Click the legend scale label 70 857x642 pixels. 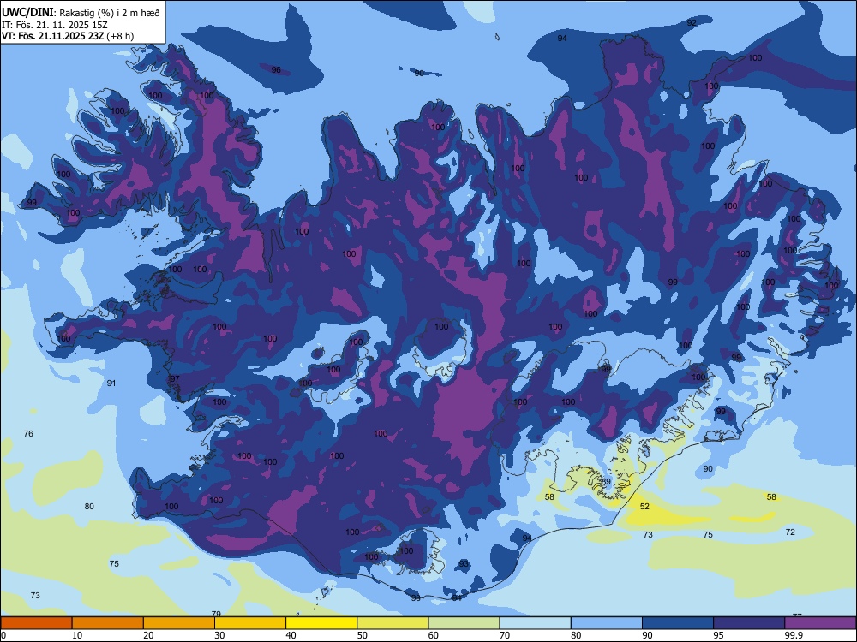click(505, 635)
